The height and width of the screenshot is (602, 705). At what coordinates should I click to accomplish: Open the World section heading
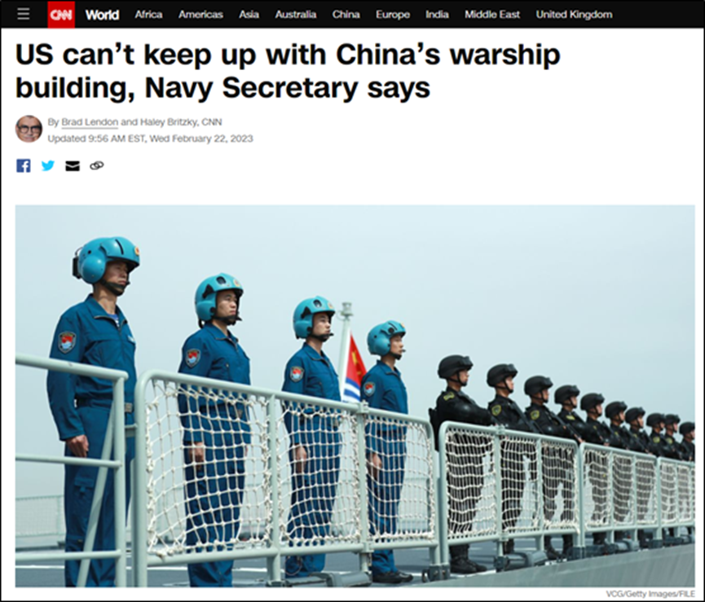pyautogui.click(x=102, y=15)
